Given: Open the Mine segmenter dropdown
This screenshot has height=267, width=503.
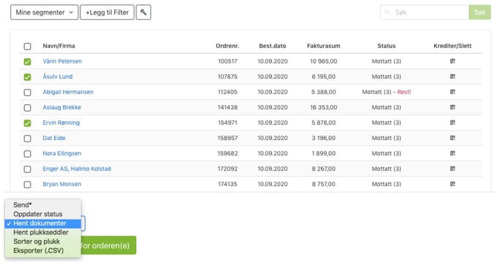Looking at the screenshot, I should click(x=45, y=12).
